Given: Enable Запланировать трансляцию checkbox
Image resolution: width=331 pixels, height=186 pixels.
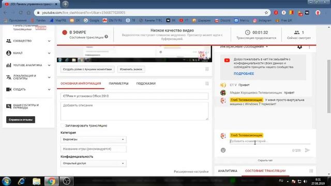Looking at the screenshot, I should coord(63,126).
